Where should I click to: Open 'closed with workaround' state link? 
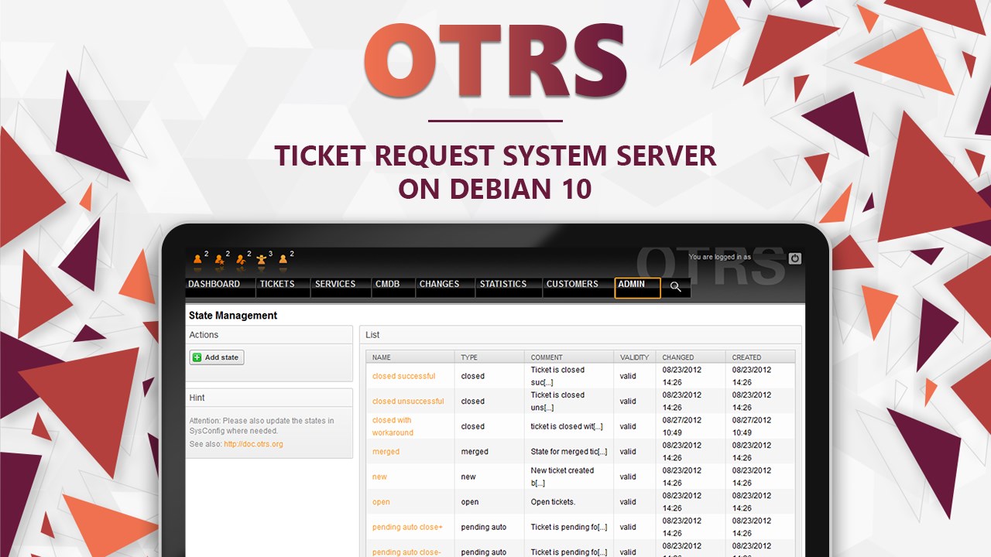393,426
